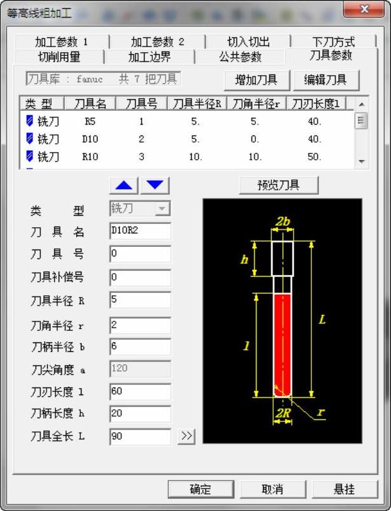Click the 刀刃长度l column header
The height and width of the screenshot is (511, 391).
[x=316, y=104]
